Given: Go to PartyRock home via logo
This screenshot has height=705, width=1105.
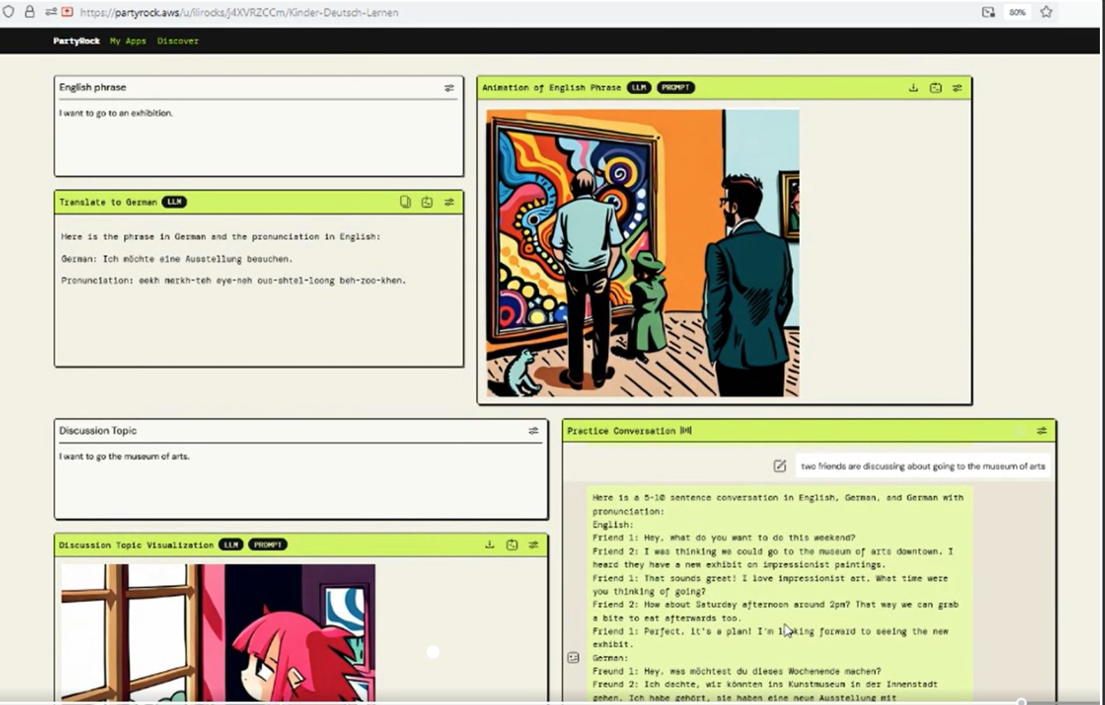Looking at the screenshot, I should tap(76, 41).
